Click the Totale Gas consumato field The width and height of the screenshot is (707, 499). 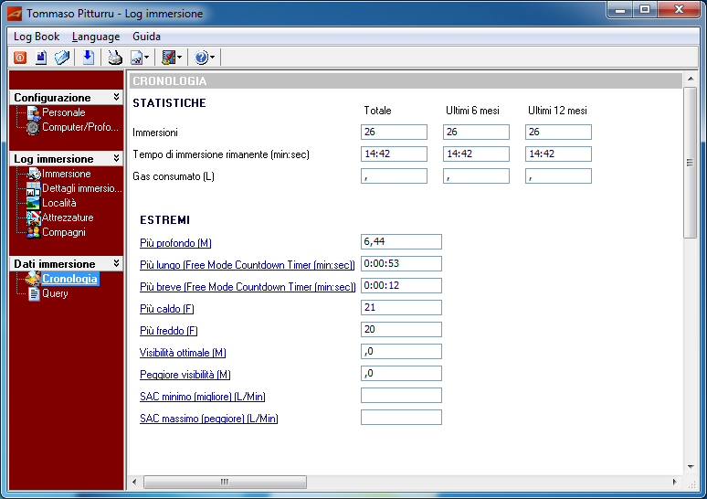[x=394, y=176]
